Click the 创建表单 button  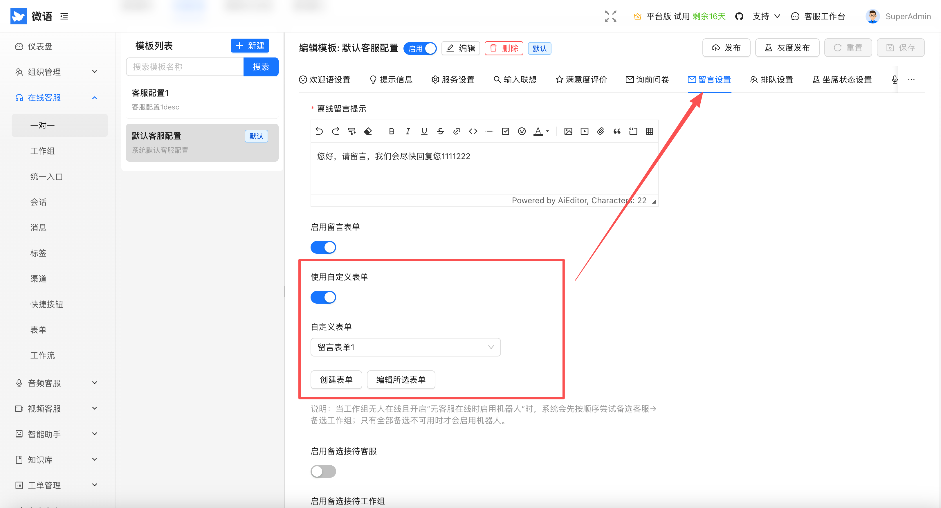(336, 380)
